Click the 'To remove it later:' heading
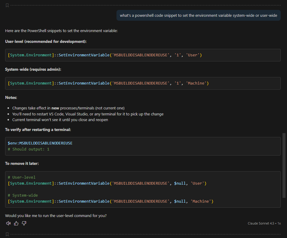The height and width of the screenshot is (238, 287). [22, 163]
